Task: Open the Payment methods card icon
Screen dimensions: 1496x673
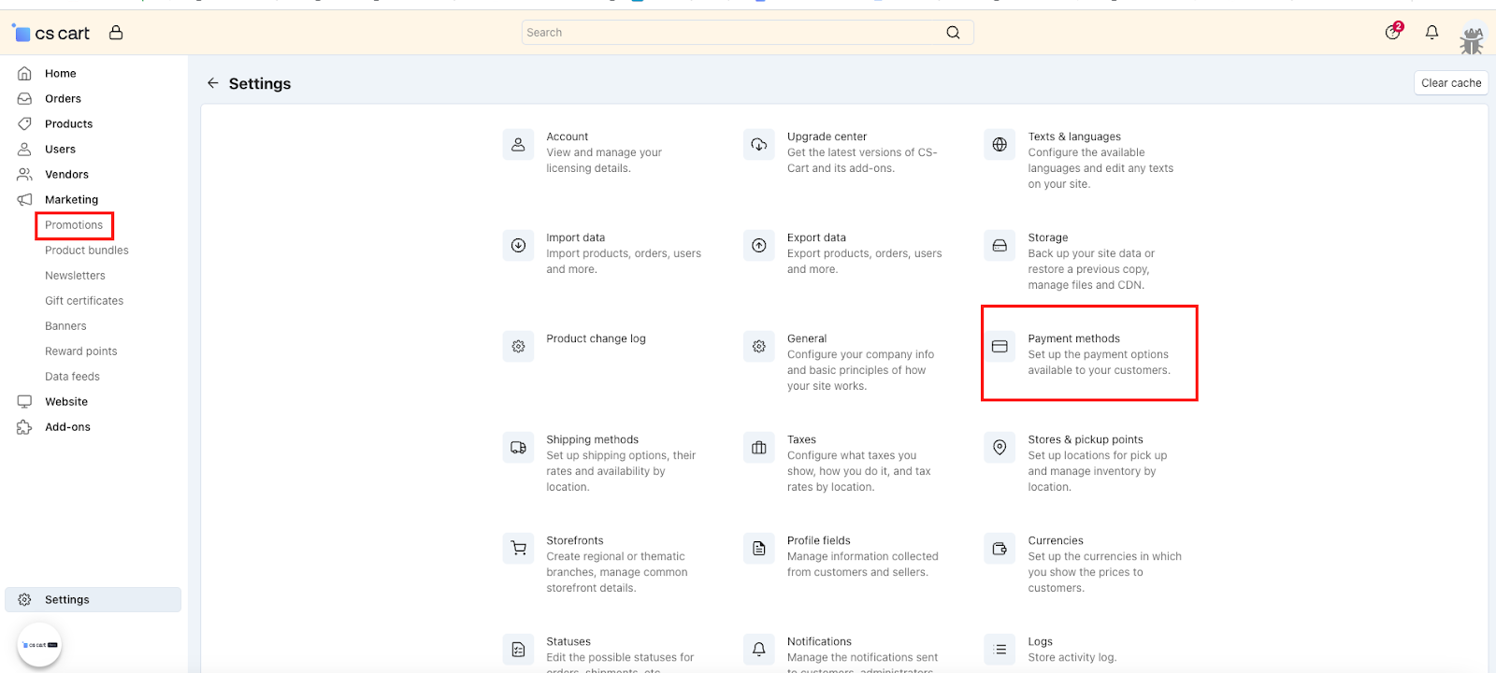Action: pos(1000,347)
